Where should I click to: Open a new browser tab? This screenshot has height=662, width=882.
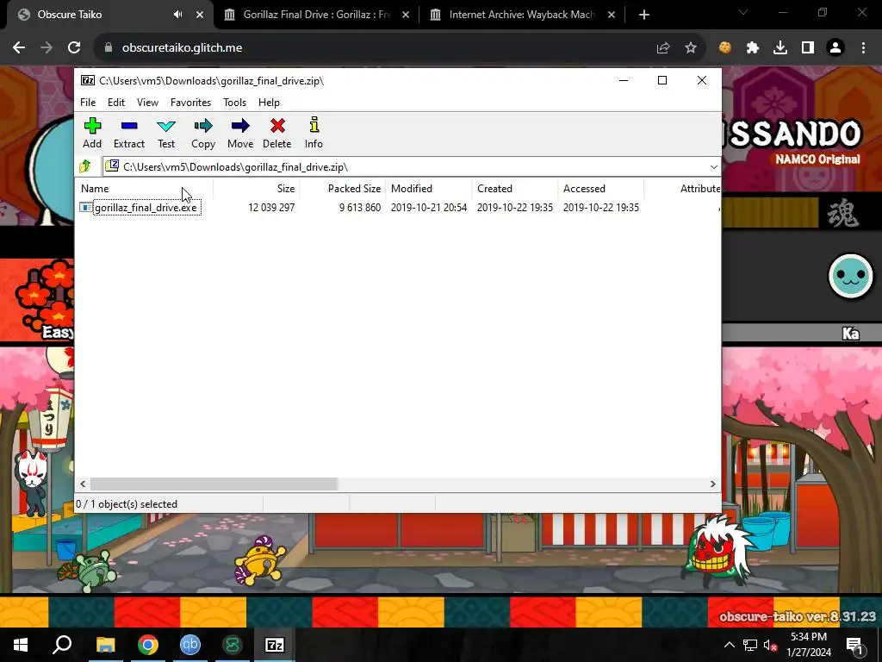644,15
